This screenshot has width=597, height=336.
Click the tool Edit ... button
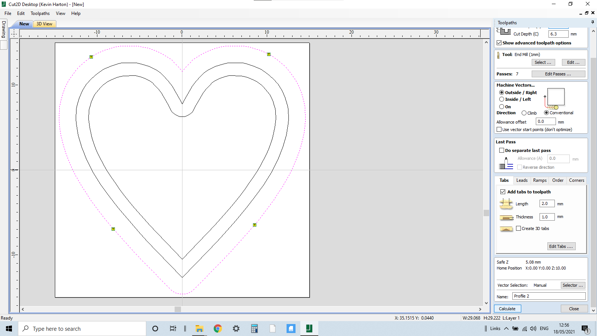tap(573, 62)
